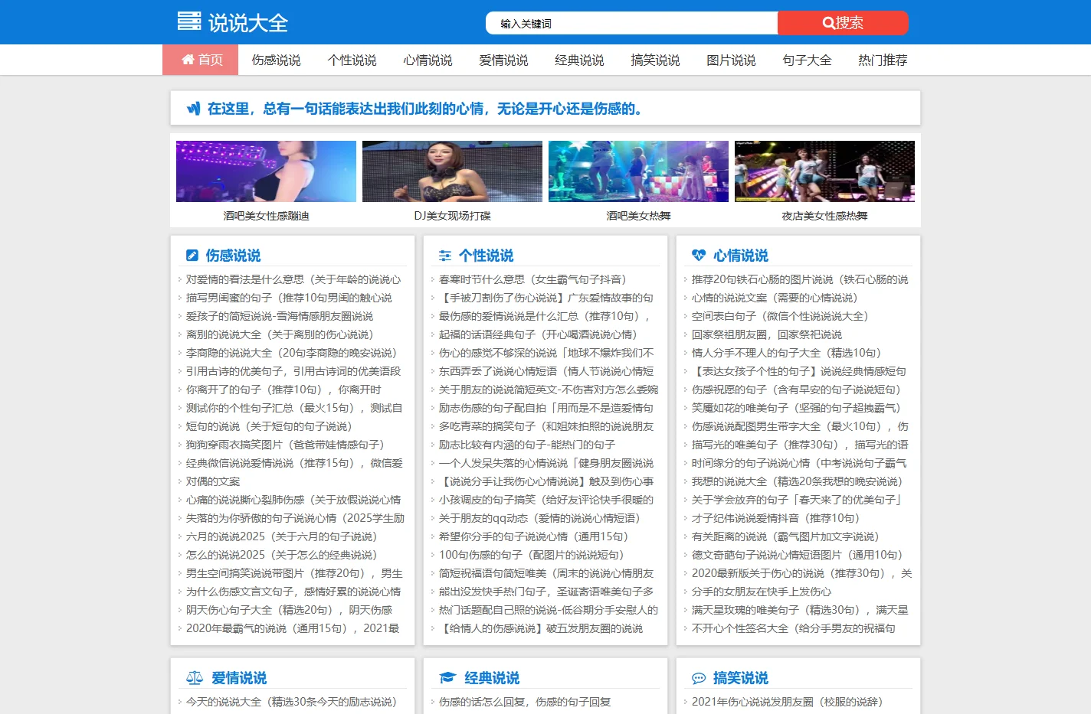This screenshot has height=714, width=1091.
Task: Open the 酒吧美女性感蹦迪 thumbnail image
Action: coord(267,171)
